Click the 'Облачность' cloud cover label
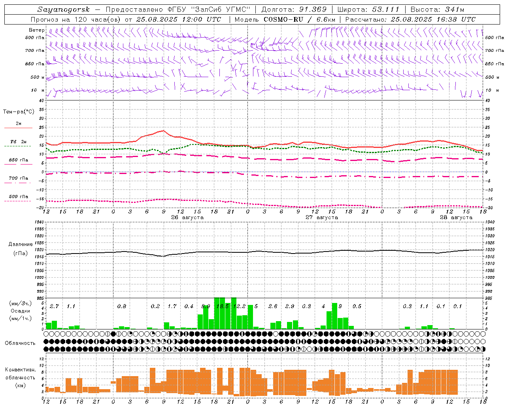 pos(20,343)
